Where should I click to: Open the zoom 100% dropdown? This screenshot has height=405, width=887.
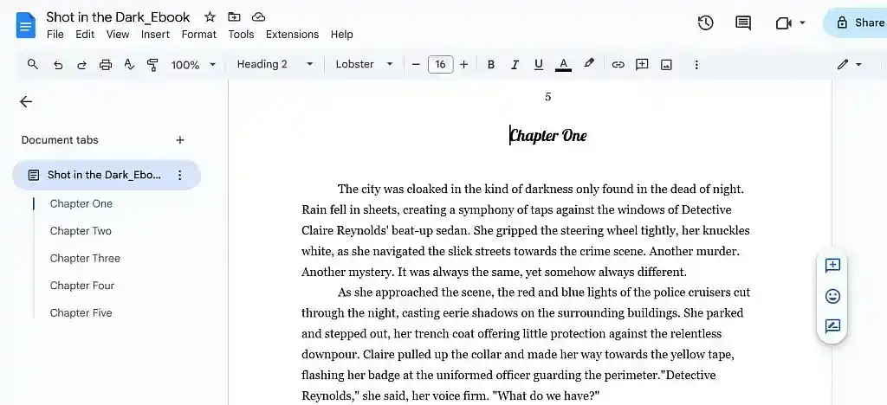coord(193,65)
